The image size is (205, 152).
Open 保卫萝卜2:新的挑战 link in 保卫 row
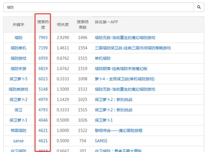pos(114,110)
